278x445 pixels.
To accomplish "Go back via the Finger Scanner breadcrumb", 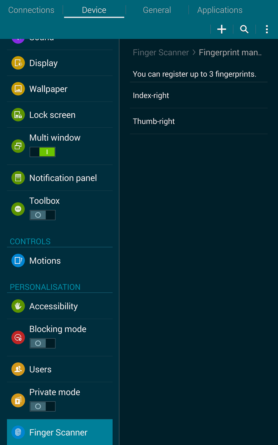I will point(161,53).
